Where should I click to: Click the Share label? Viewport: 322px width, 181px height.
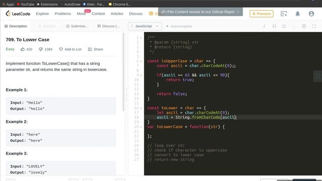click(98, 49)
